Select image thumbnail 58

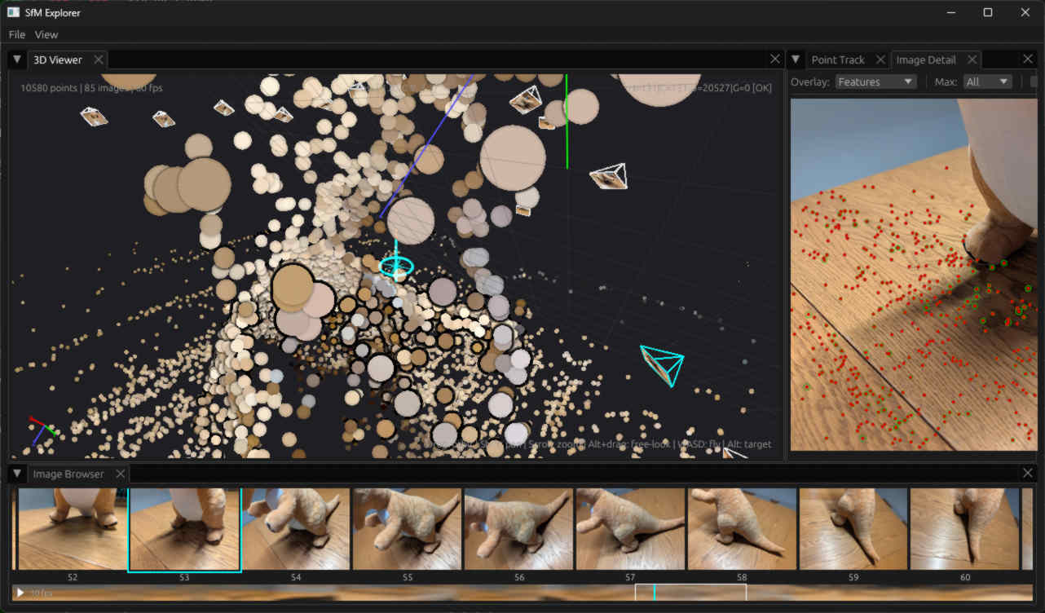tap(742, 529)
